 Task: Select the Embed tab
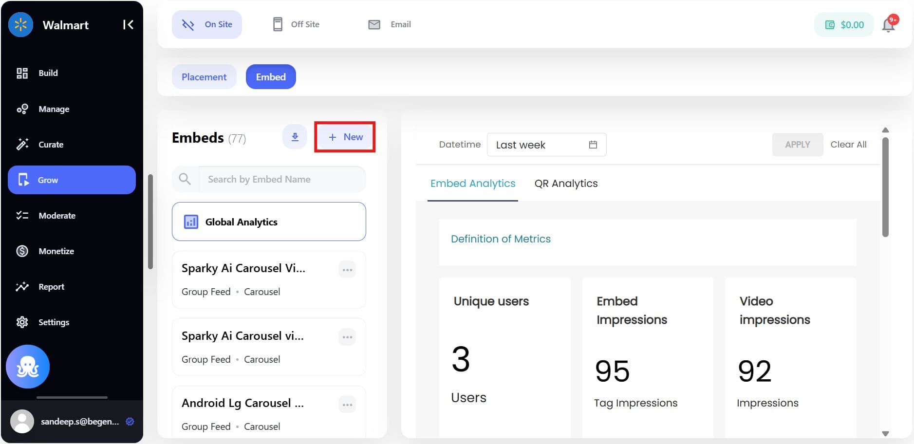(x=271, y=77)
